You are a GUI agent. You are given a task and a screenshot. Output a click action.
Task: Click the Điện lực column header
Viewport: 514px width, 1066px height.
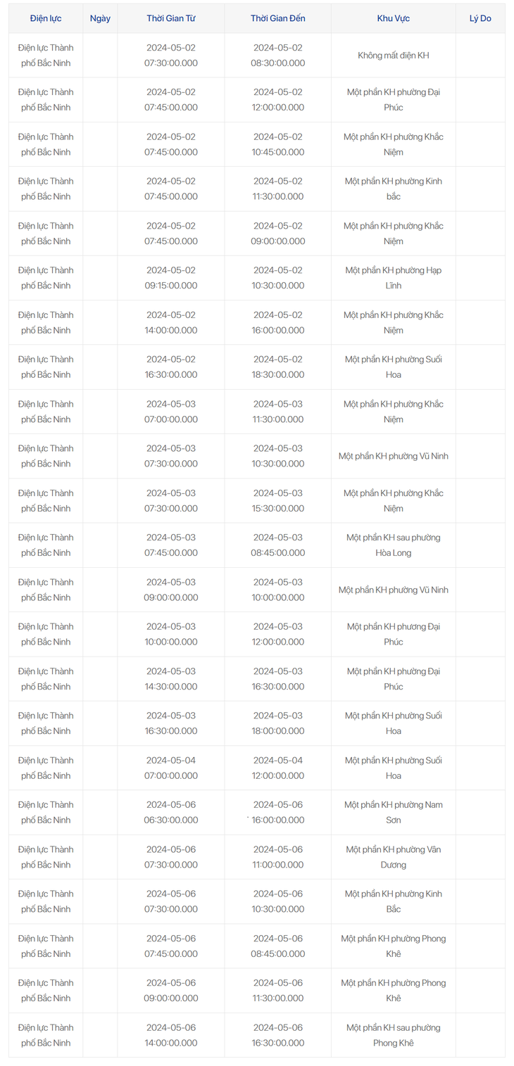coord(46,18)
